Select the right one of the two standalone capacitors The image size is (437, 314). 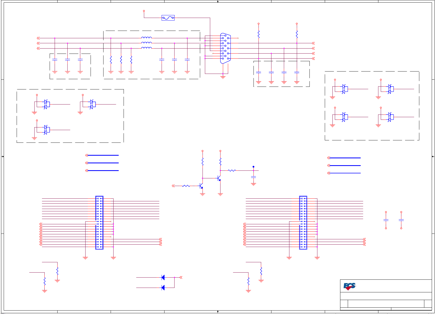pyautogui.click(x=401, y=220)
